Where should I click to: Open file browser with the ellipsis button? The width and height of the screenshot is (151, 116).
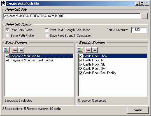pyautogui.click(x=145, y=16)
